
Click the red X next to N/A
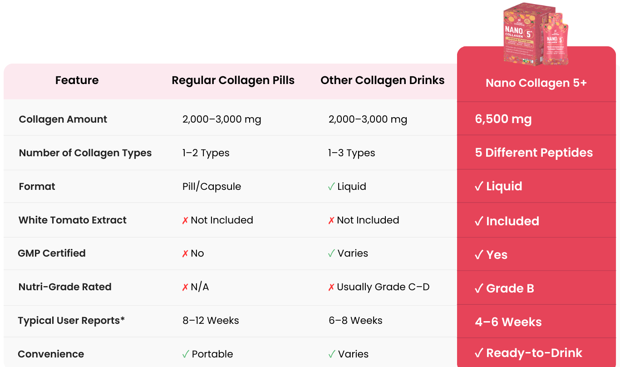tap(185, 288)
